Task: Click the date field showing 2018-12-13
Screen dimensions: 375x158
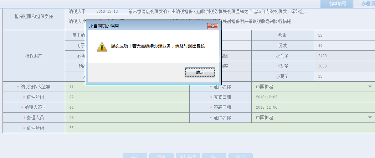Action: [x=107, y=11]
